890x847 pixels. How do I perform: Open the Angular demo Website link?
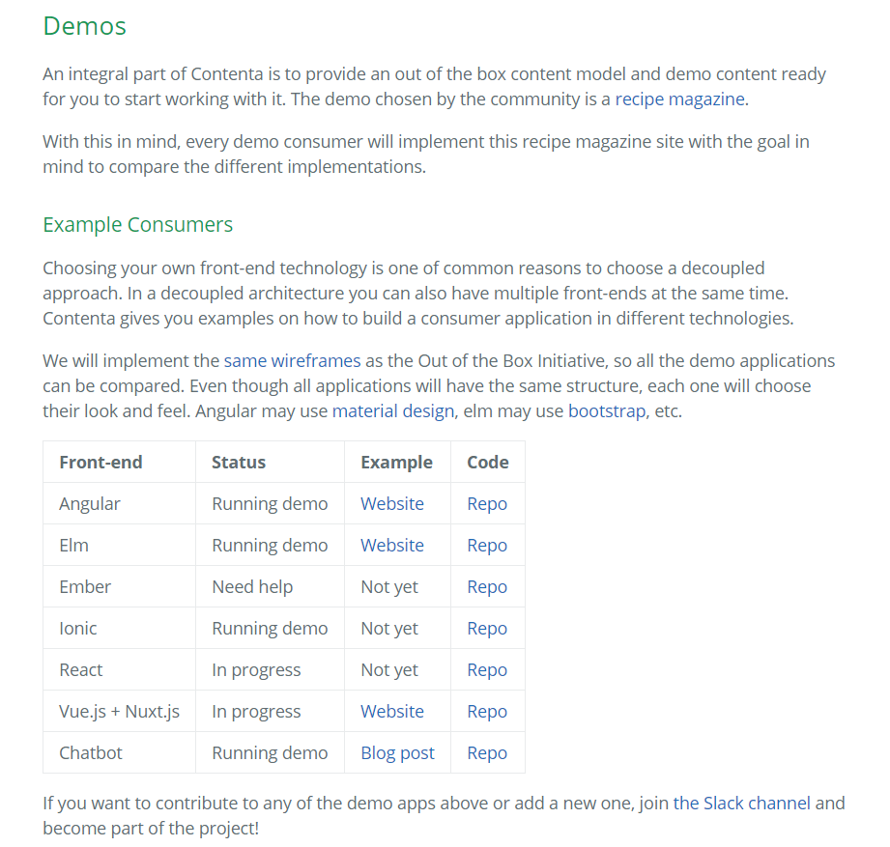[x=391, y=503]
